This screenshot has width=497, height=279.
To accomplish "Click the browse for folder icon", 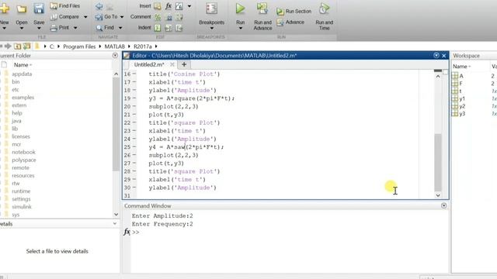I will pos(26,46).
